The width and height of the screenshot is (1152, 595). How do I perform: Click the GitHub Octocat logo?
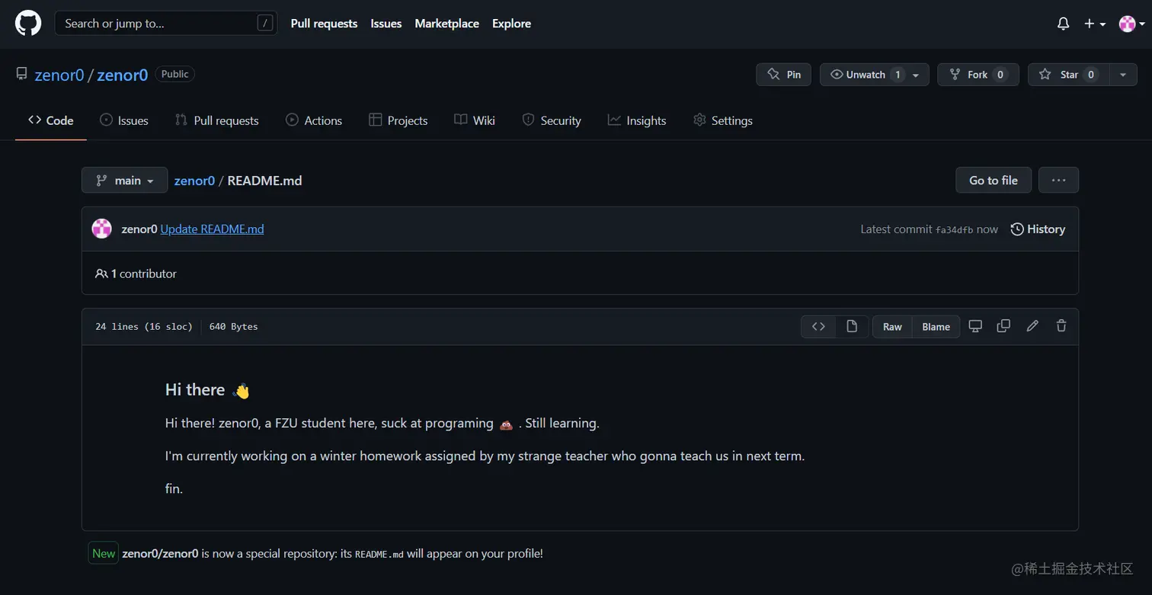(28, 24)
